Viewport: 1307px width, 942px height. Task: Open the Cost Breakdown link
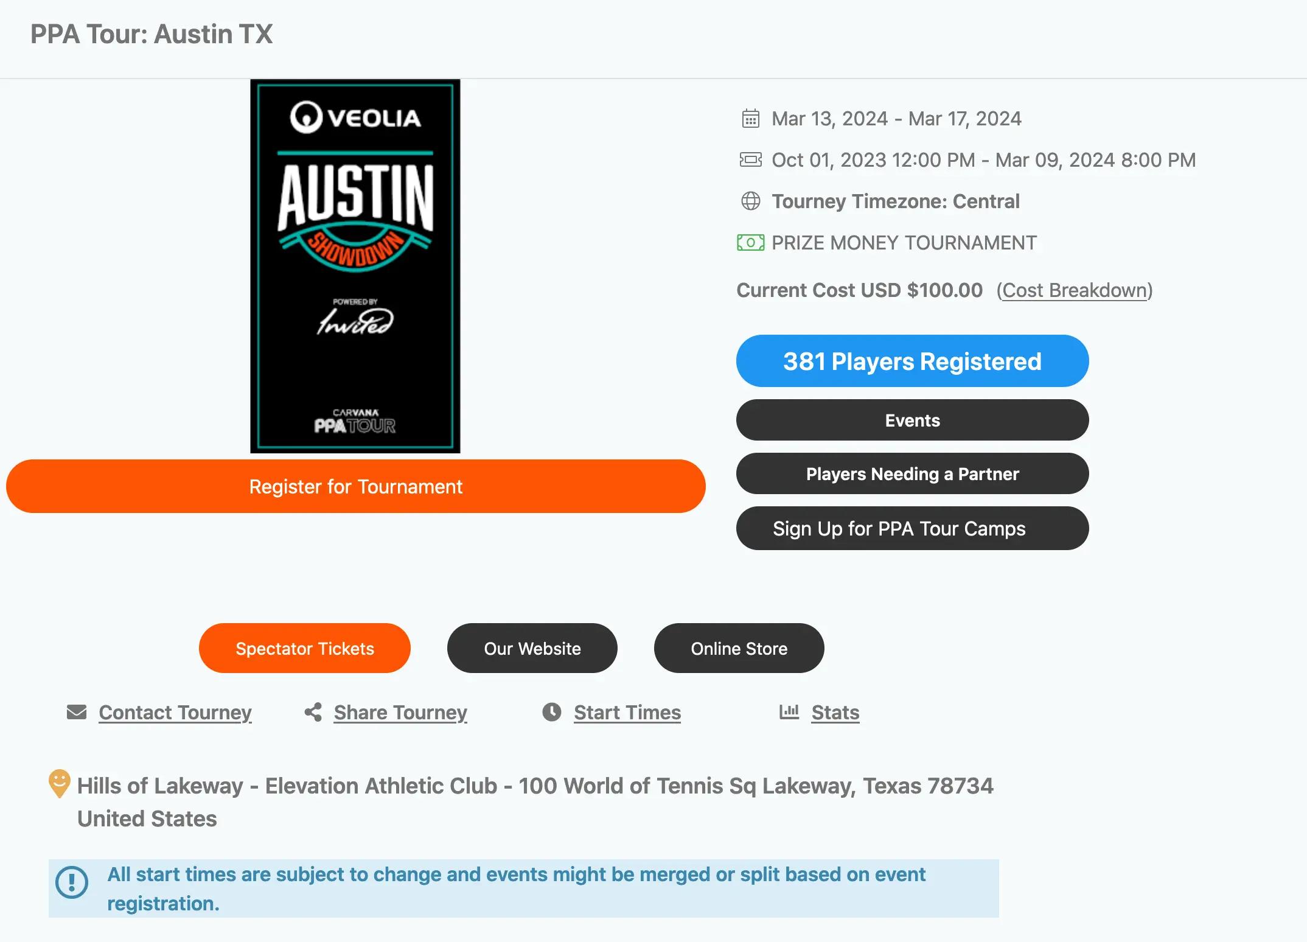[x=1075, y=290]
